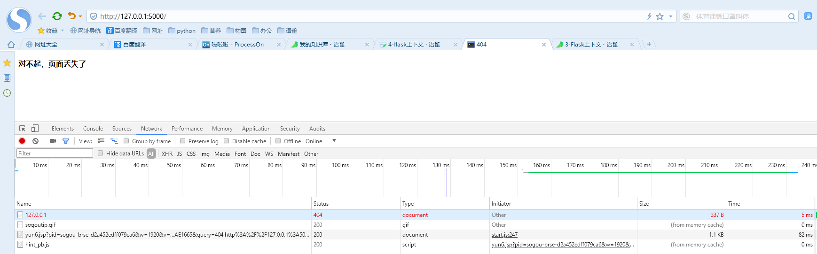Click the address bar URL field
The image size is (817, 254).
[367, 16]
